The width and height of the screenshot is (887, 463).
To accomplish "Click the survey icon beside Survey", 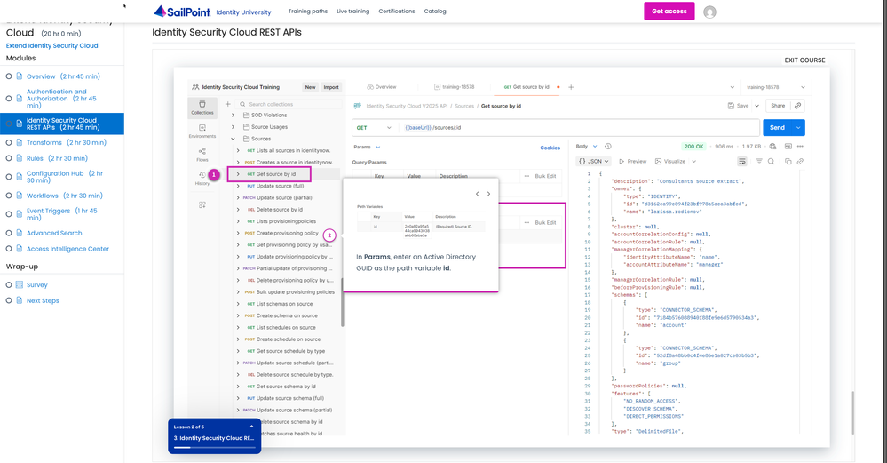I will click(x=20, y=284).
